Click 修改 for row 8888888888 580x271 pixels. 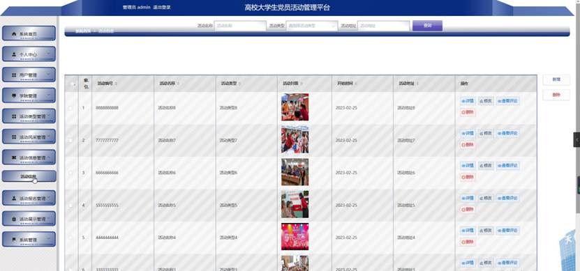[486, 101]
